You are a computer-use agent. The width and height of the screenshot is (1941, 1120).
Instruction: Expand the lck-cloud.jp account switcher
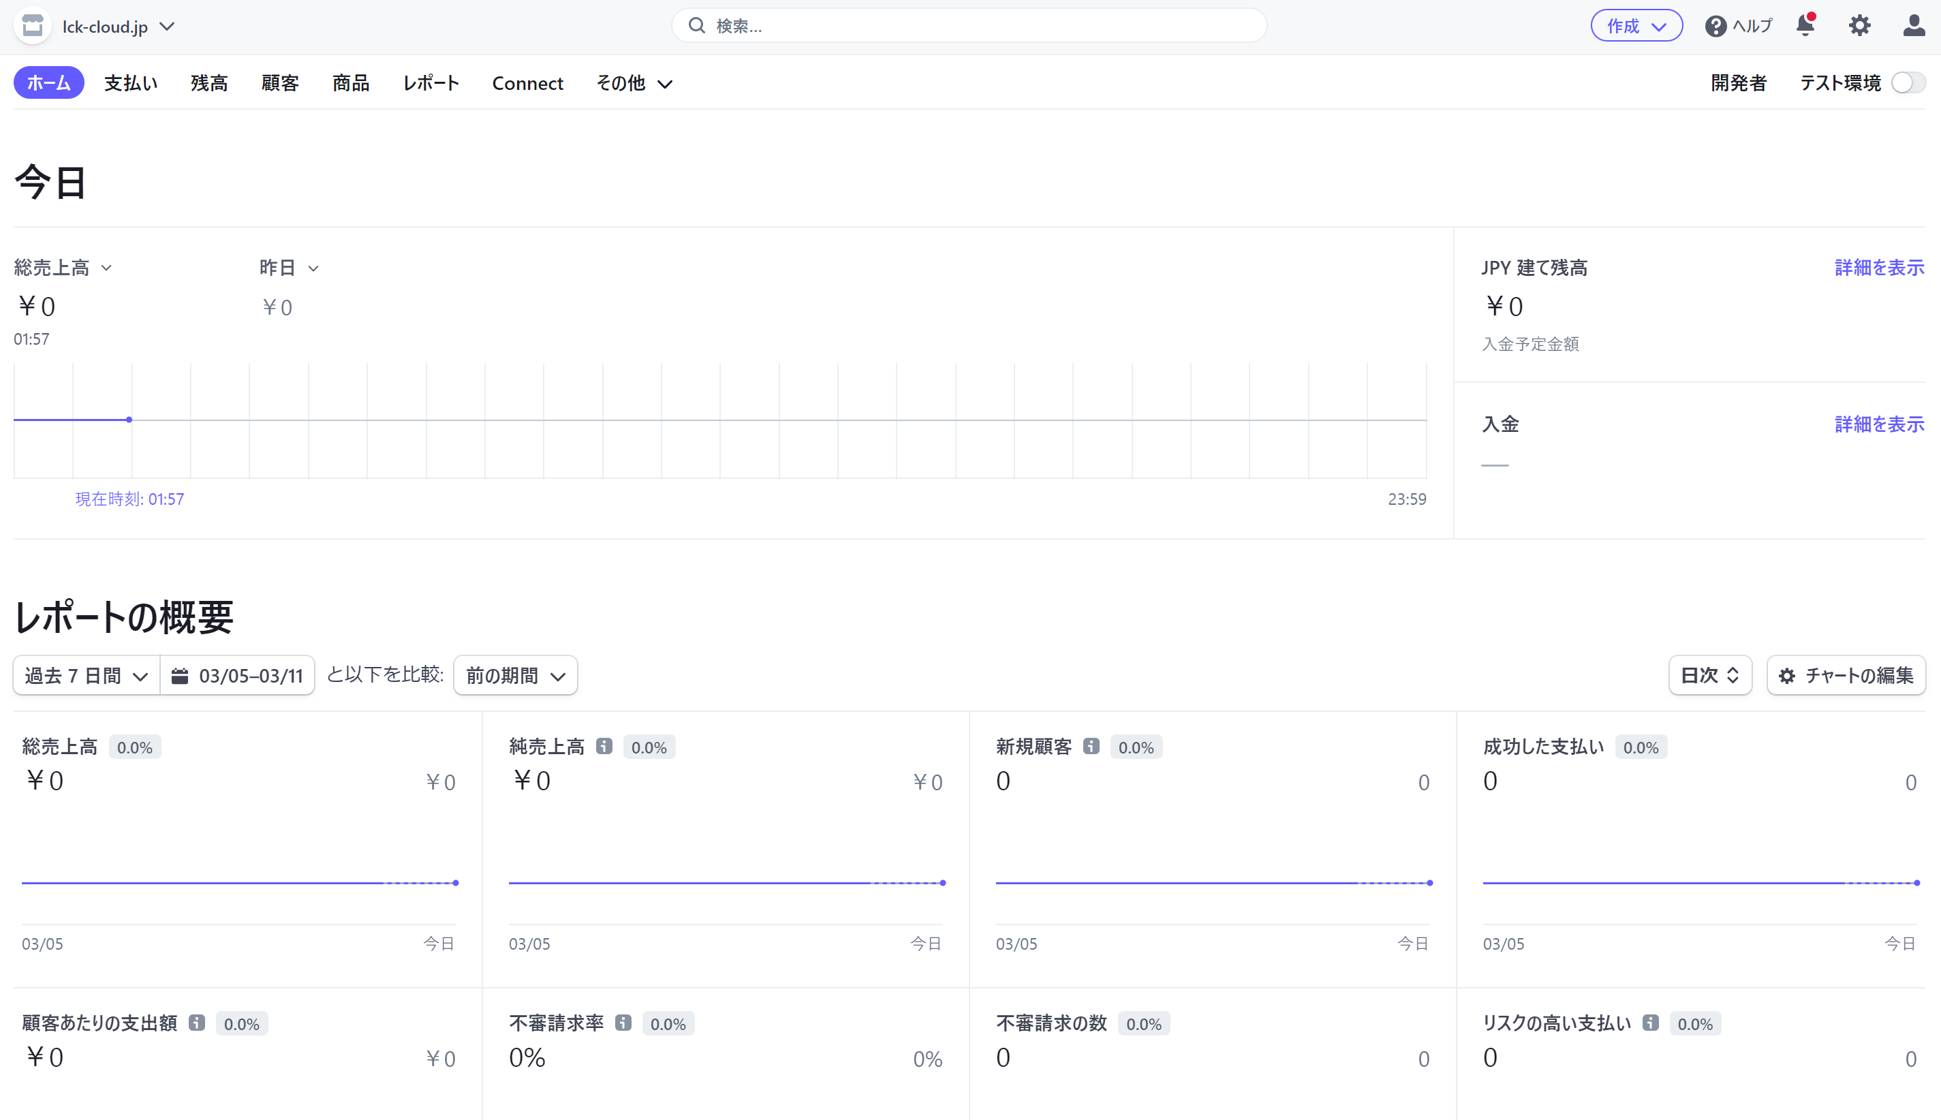(119, 26)
